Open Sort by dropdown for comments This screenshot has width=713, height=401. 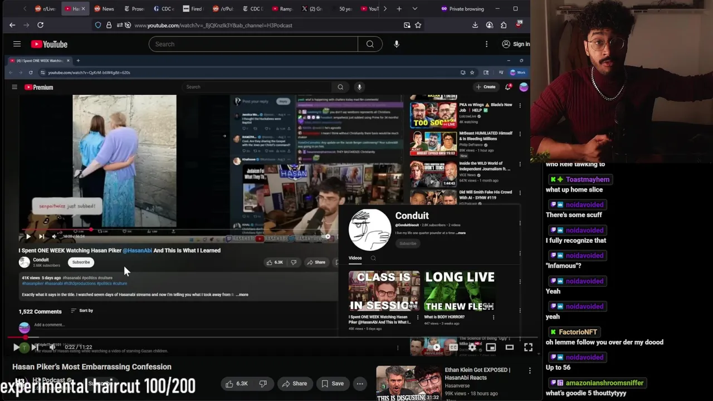82,311
